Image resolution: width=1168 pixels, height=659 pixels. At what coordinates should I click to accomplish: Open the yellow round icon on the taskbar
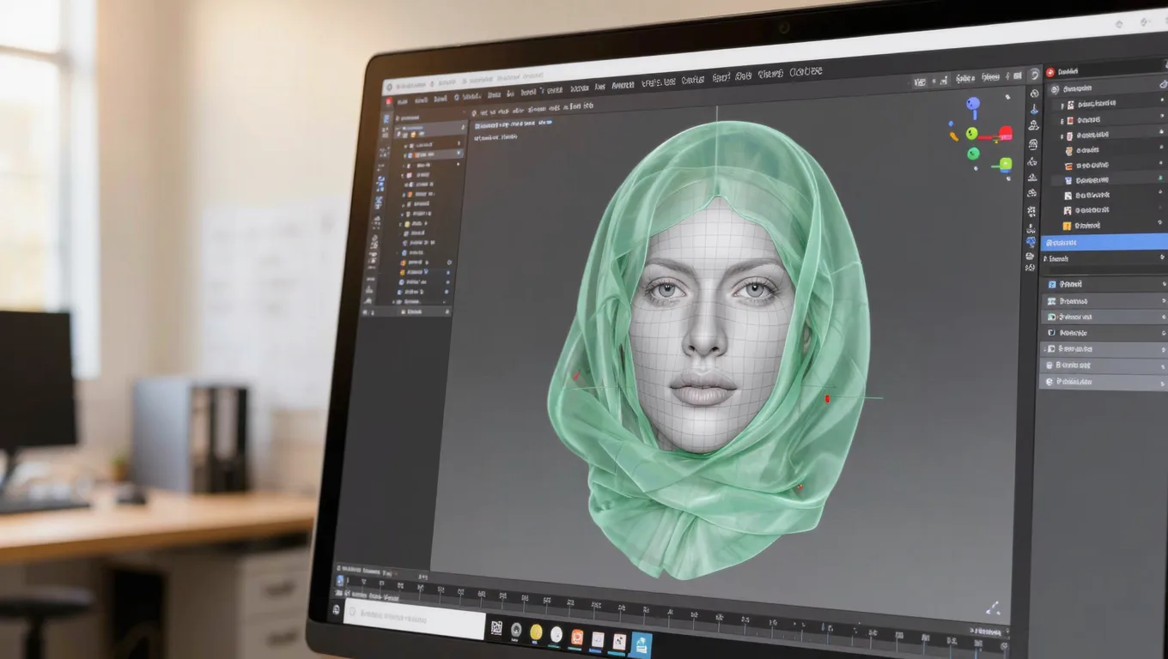click(x=536, y=632)
